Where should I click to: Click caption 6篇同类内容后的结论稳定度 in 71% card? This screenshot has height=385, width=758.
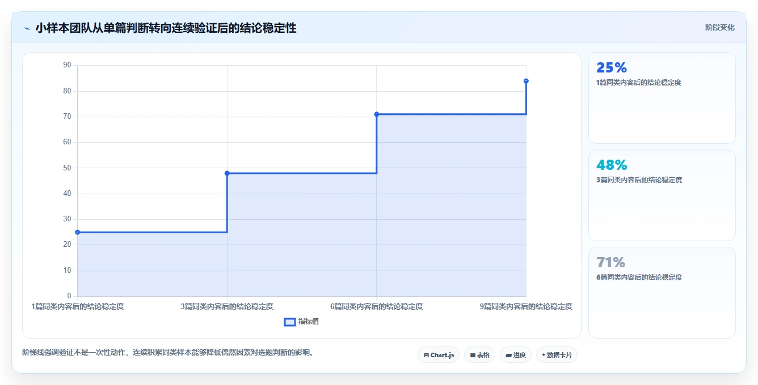point(639,277)
